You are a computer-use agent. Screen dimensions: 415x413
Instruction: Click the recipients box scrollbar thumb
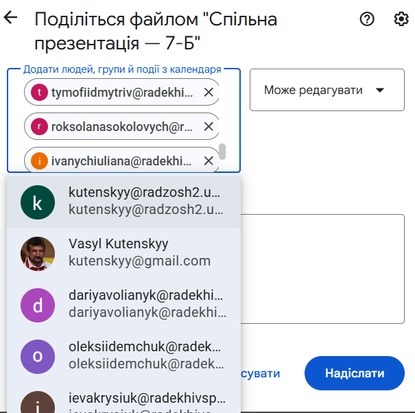tap(222, 152)
